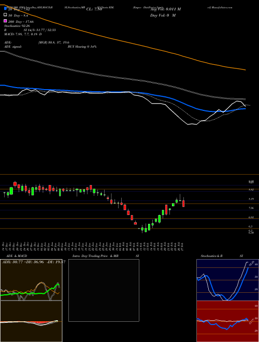Open the empty Intra Day Trading Price panel
Screen dimensions: 259x342
(x=104, y=290)
